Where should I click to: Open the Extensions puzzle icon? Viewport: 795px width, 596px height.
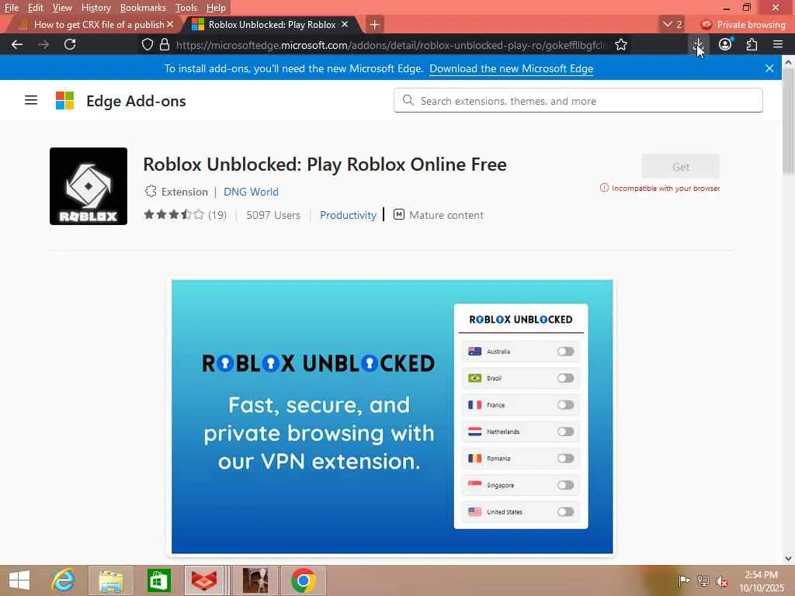pos(752,44)
